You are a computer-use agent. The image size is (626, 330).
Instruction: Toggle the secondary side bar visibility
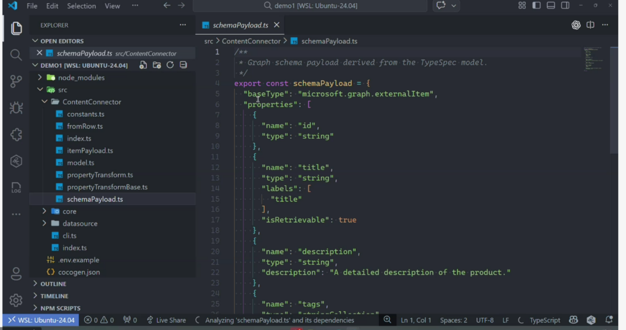[x=565, y=5]
